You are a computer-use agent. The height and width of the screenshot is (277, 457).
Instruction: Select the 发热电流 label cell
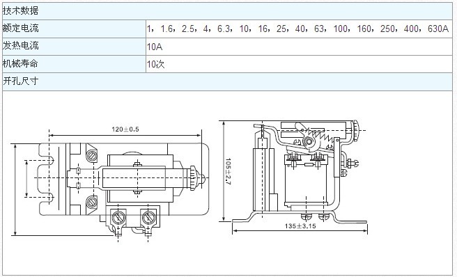[74, 47]
